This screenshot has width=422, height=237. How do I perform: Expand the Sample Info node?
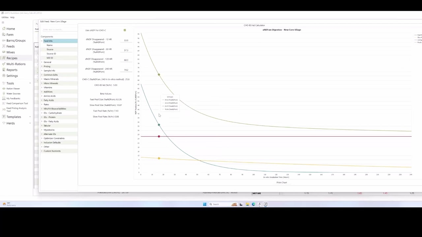[x=42, y=71]
